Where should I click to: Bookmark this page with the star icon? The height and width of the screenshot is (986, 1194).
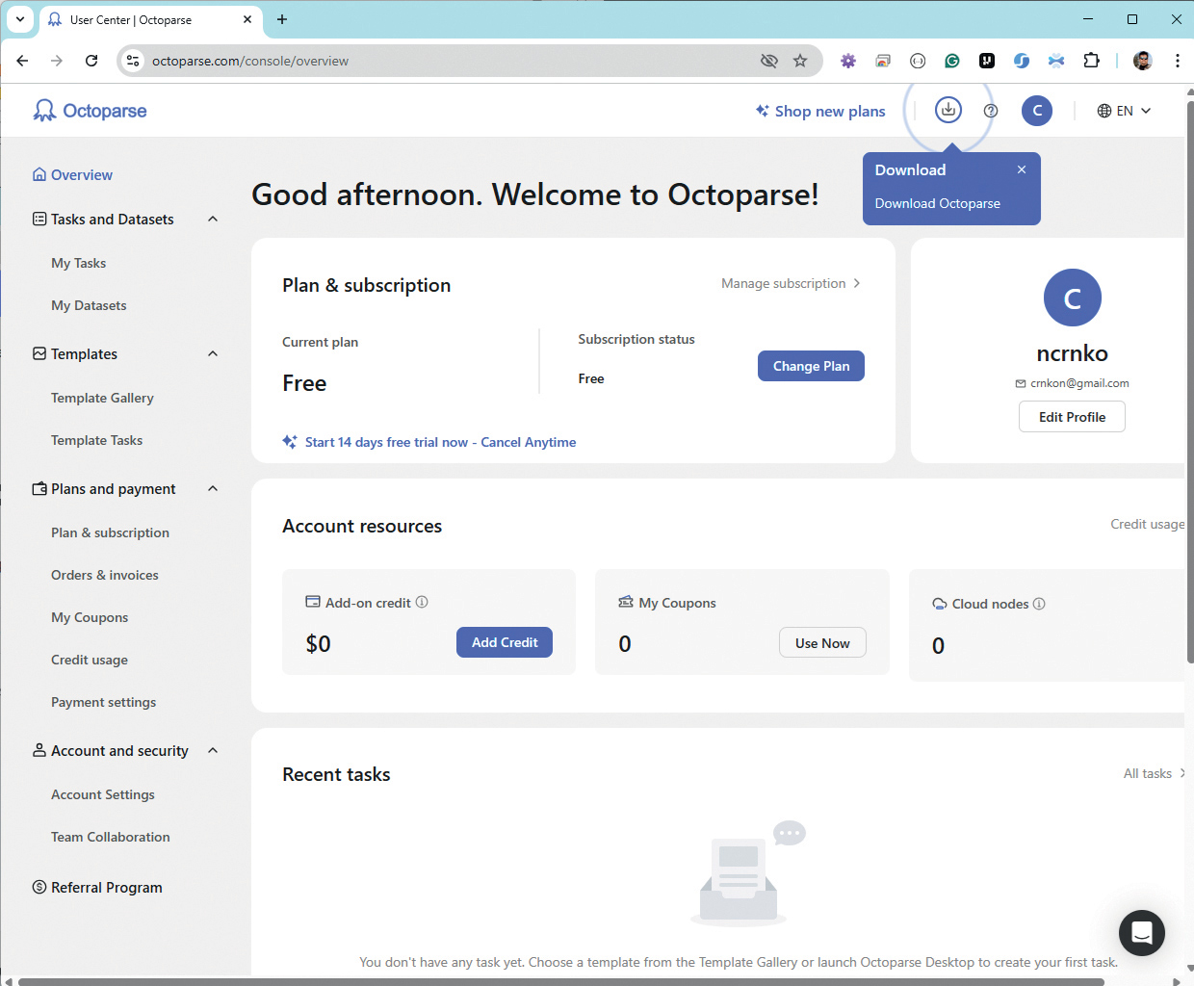pos(800,61)
